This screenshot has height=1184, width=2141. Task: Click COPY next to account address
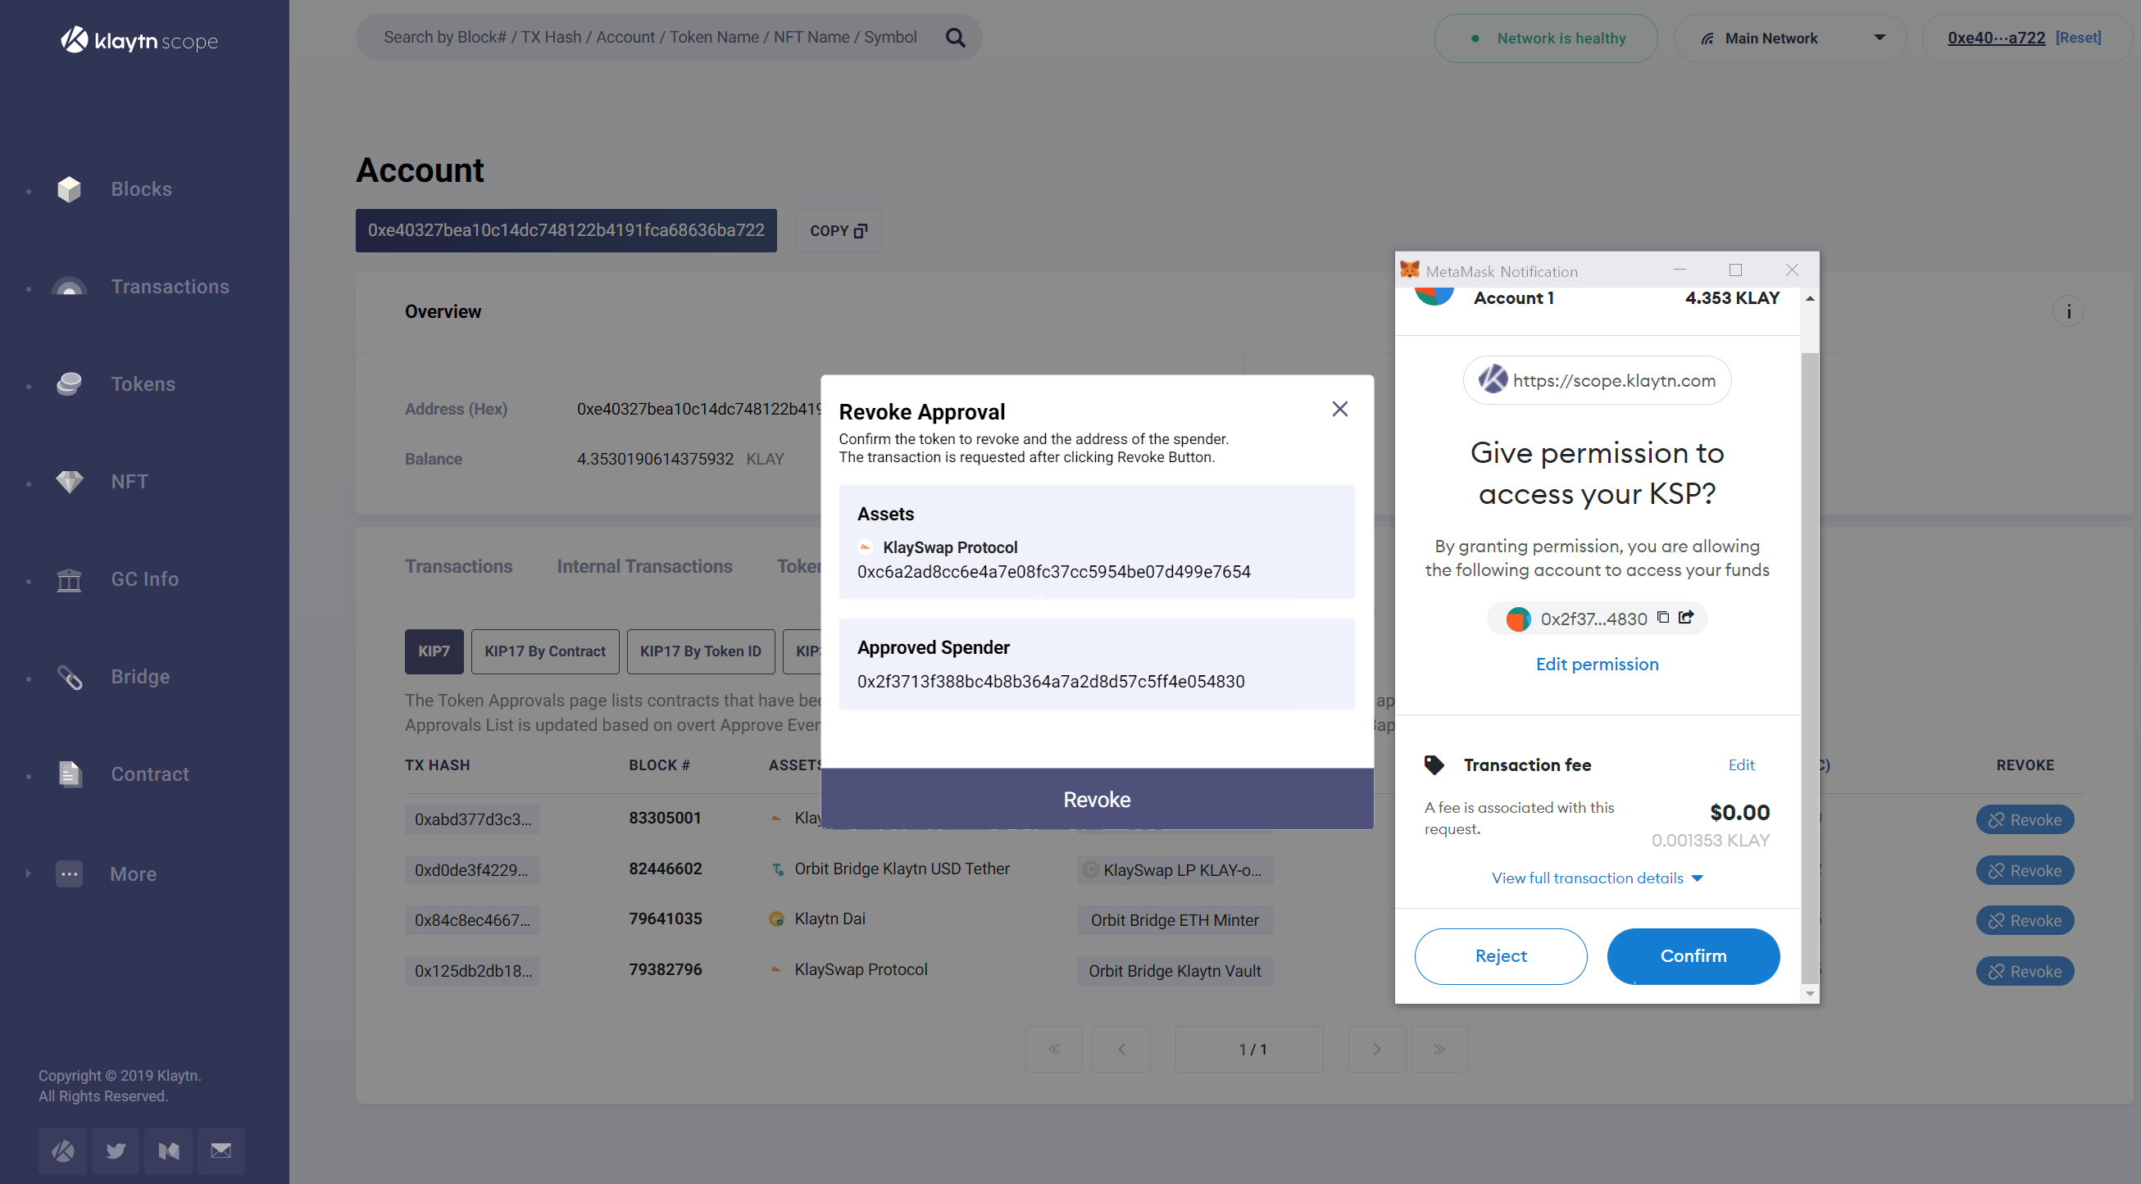click(x=839, y=231)
